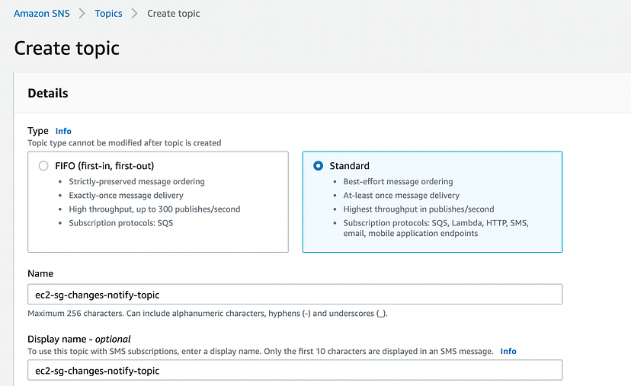
Task: Click the chevron after Amazon SNS breadcrumb
Action: (x=82, y=14)
